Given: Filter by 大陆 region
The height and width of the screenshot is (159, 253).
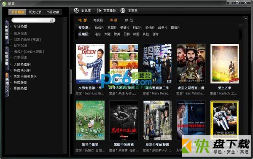Looking at the screenshot, I should (107, 34).
